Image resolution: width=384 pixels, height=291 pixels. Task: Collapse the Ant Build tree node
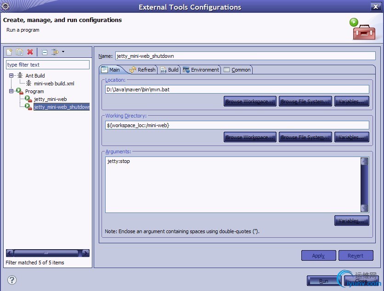point(11,75)
